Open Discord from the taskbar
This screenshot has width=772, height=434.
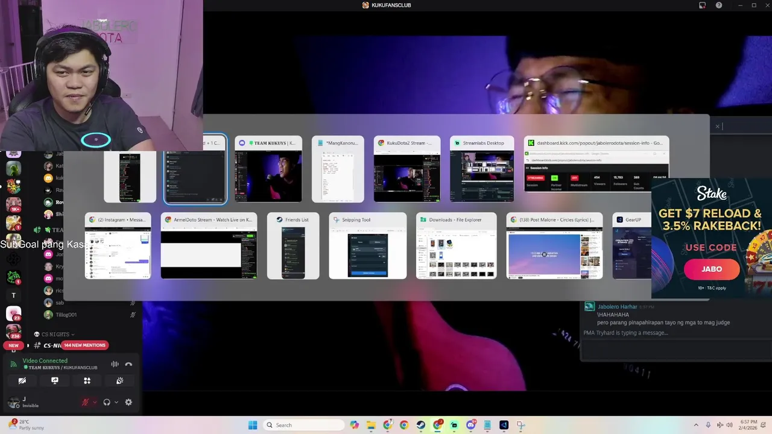[x=471, y=425]
